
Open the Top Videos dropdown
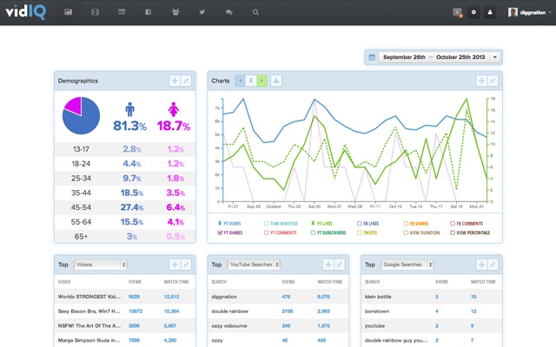tap(100, 264)
